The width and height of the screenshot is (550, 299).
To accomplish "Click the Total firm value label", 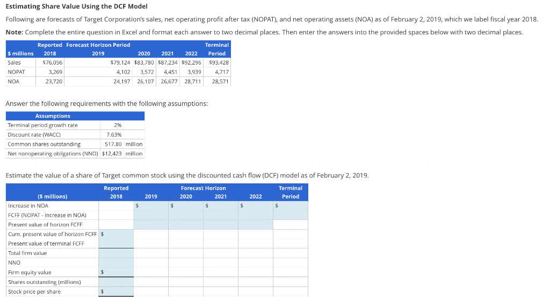I will click(27, 253).
